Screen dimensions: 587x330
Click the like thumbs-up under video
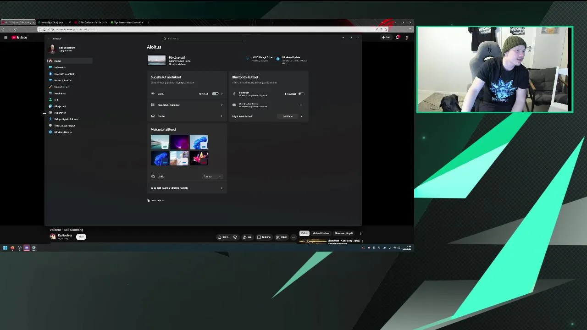tap(223, 237)
